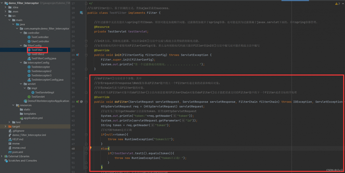Fold the init method at line 28
345x173 pixels.
[x=86, y=55]
